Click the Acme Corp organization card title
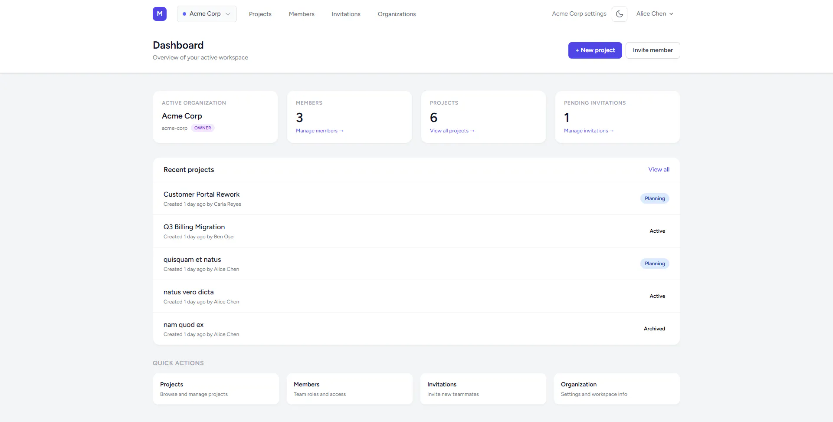The height and width of the screenshot is (422, 833). click(182, 116)
